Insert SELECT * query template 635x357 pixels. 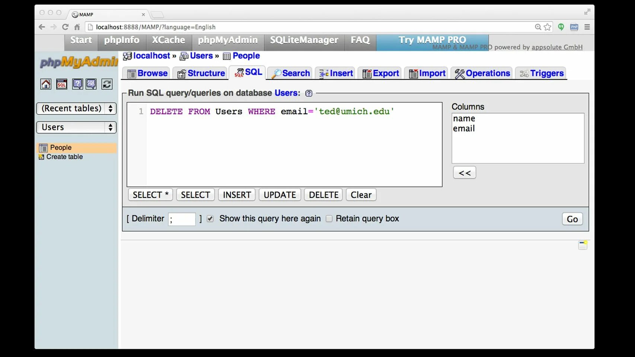[x=150, y=195]
